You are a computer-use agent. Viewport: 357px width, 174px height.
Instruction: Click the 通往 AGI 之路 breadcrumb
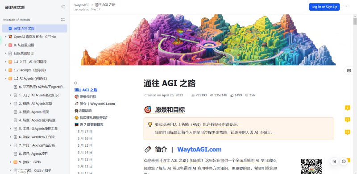[x=105, y=5]
